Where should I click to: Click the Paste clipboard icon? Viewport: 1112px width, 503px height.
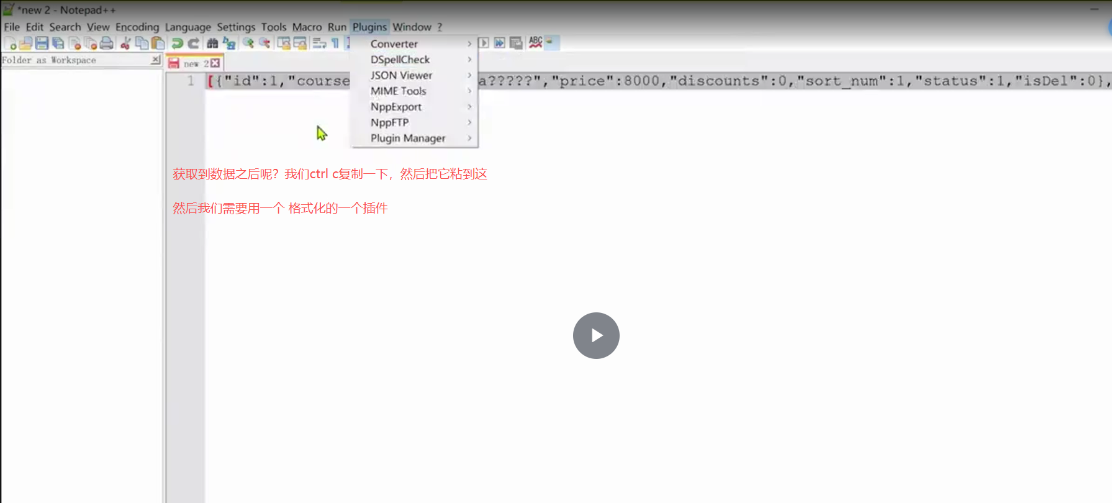[158, 43]
